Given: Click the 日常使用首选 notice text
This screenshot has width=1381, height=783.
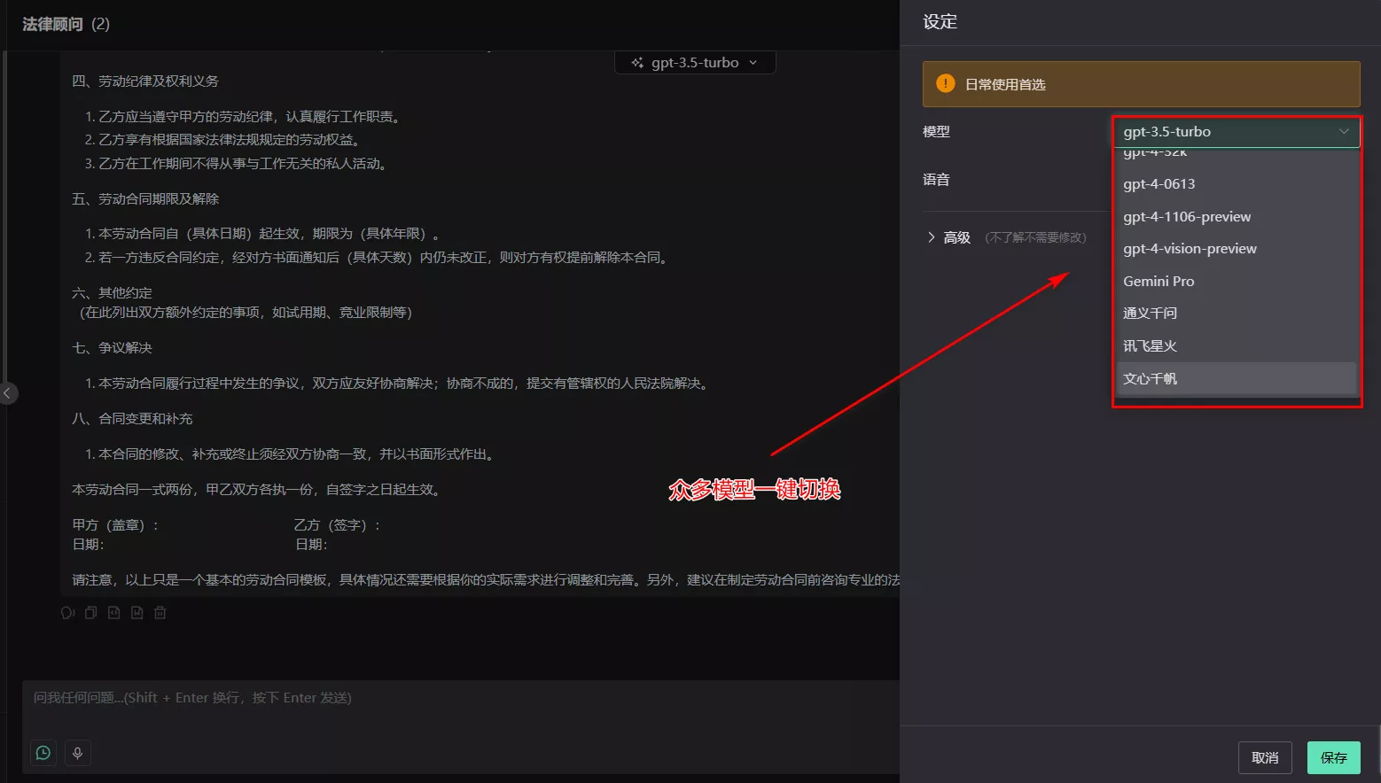Looking at the screenshot, I should click(1005, 85).
